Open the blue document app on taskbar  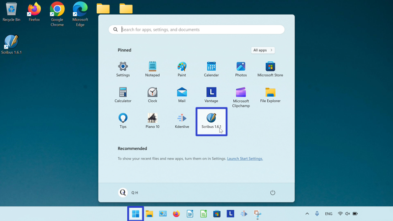click(190, 214)
